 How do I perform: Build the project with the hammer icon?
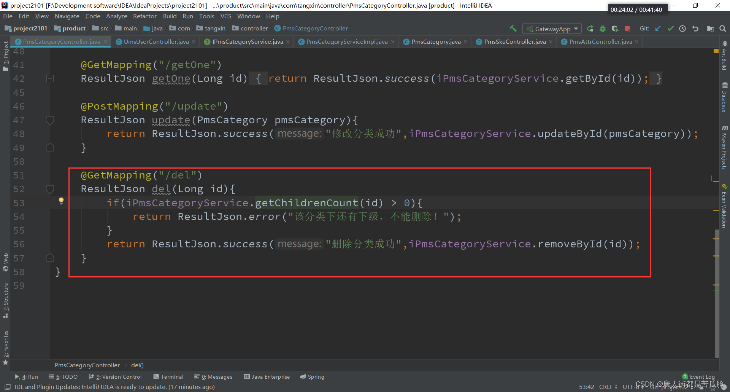(513, 29)
